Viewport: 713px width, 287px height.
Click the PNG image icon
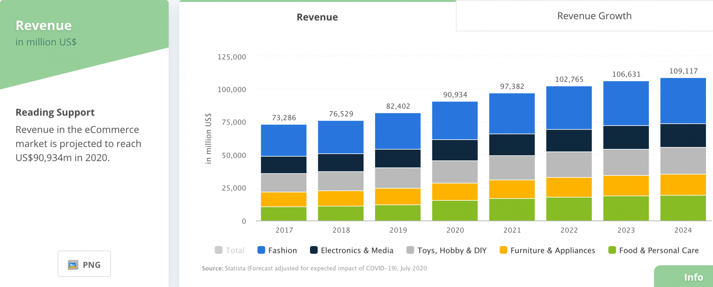coord(73,265)
